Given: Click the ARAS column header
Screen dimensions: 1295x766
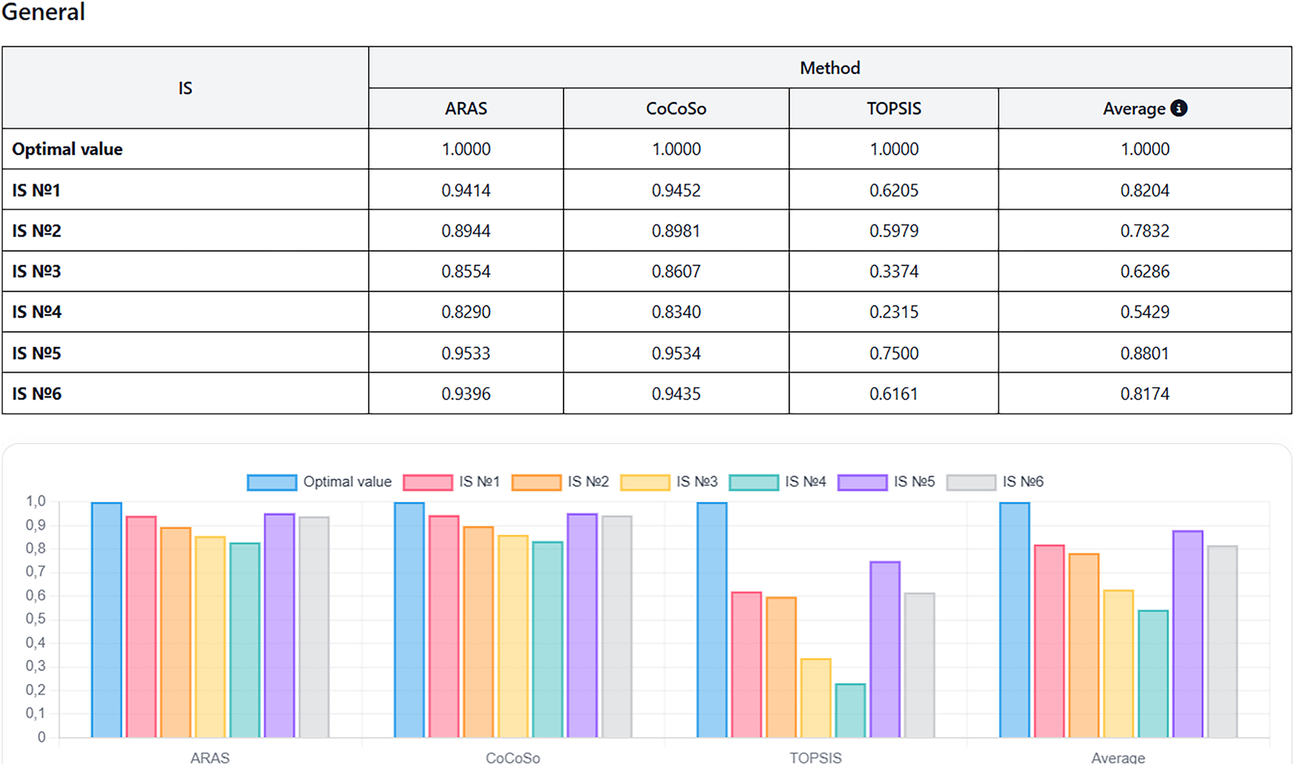Looking at the screenshot, I should coord(466,108).
